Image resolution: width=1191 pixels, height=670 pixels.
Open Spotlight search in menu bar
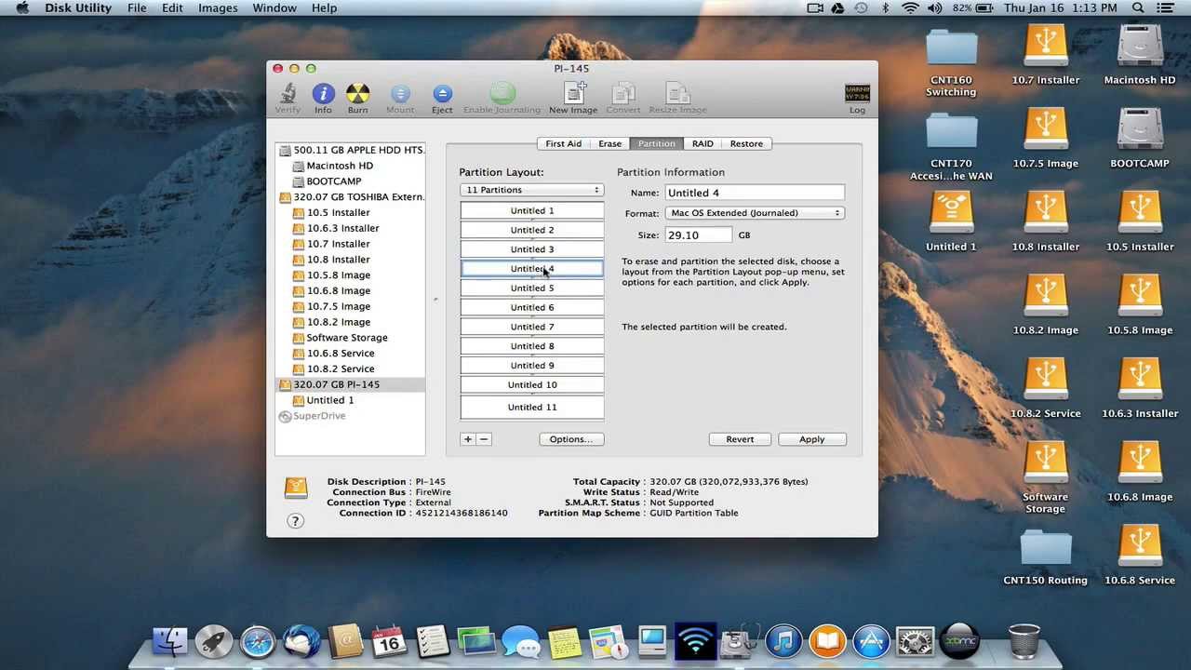click(1138, 8)
